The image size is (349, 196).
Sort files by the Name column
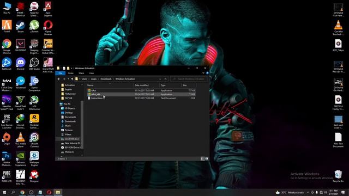(110, 85)
